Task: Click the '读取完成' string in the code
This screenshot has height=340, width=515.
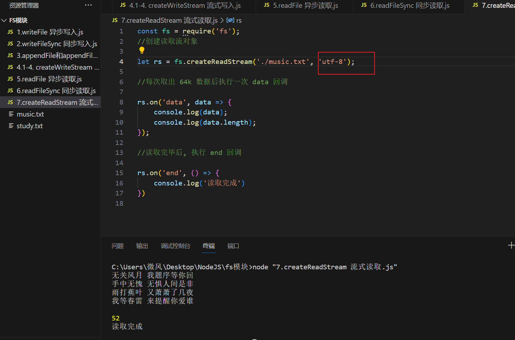Action: coord(222,183)
